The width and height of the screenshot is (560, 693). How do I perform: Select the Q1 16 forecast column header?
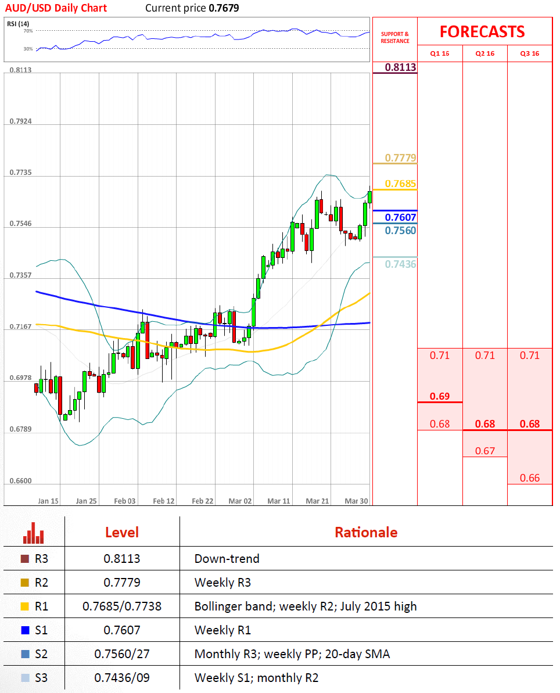click(x=440, y=53)
